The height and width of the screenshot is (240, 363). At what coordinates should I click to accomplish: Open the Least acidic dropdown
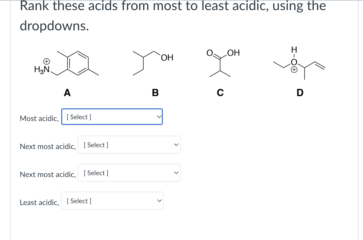[112, 200]
